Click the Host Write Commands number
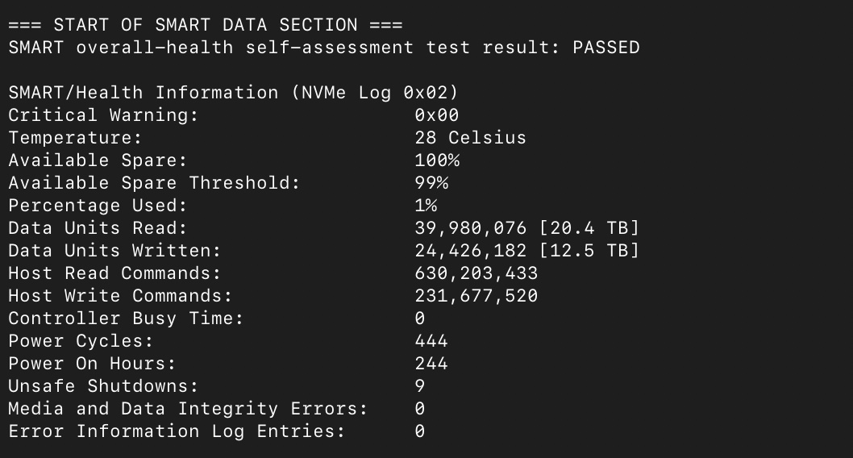This screenshot has height=458, width=853. [x=476, y=296]
